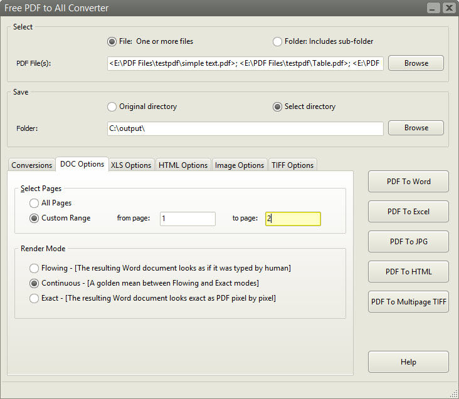
Task: Click the from page input field
Action: pyautogui.click(x=187, y=219)
